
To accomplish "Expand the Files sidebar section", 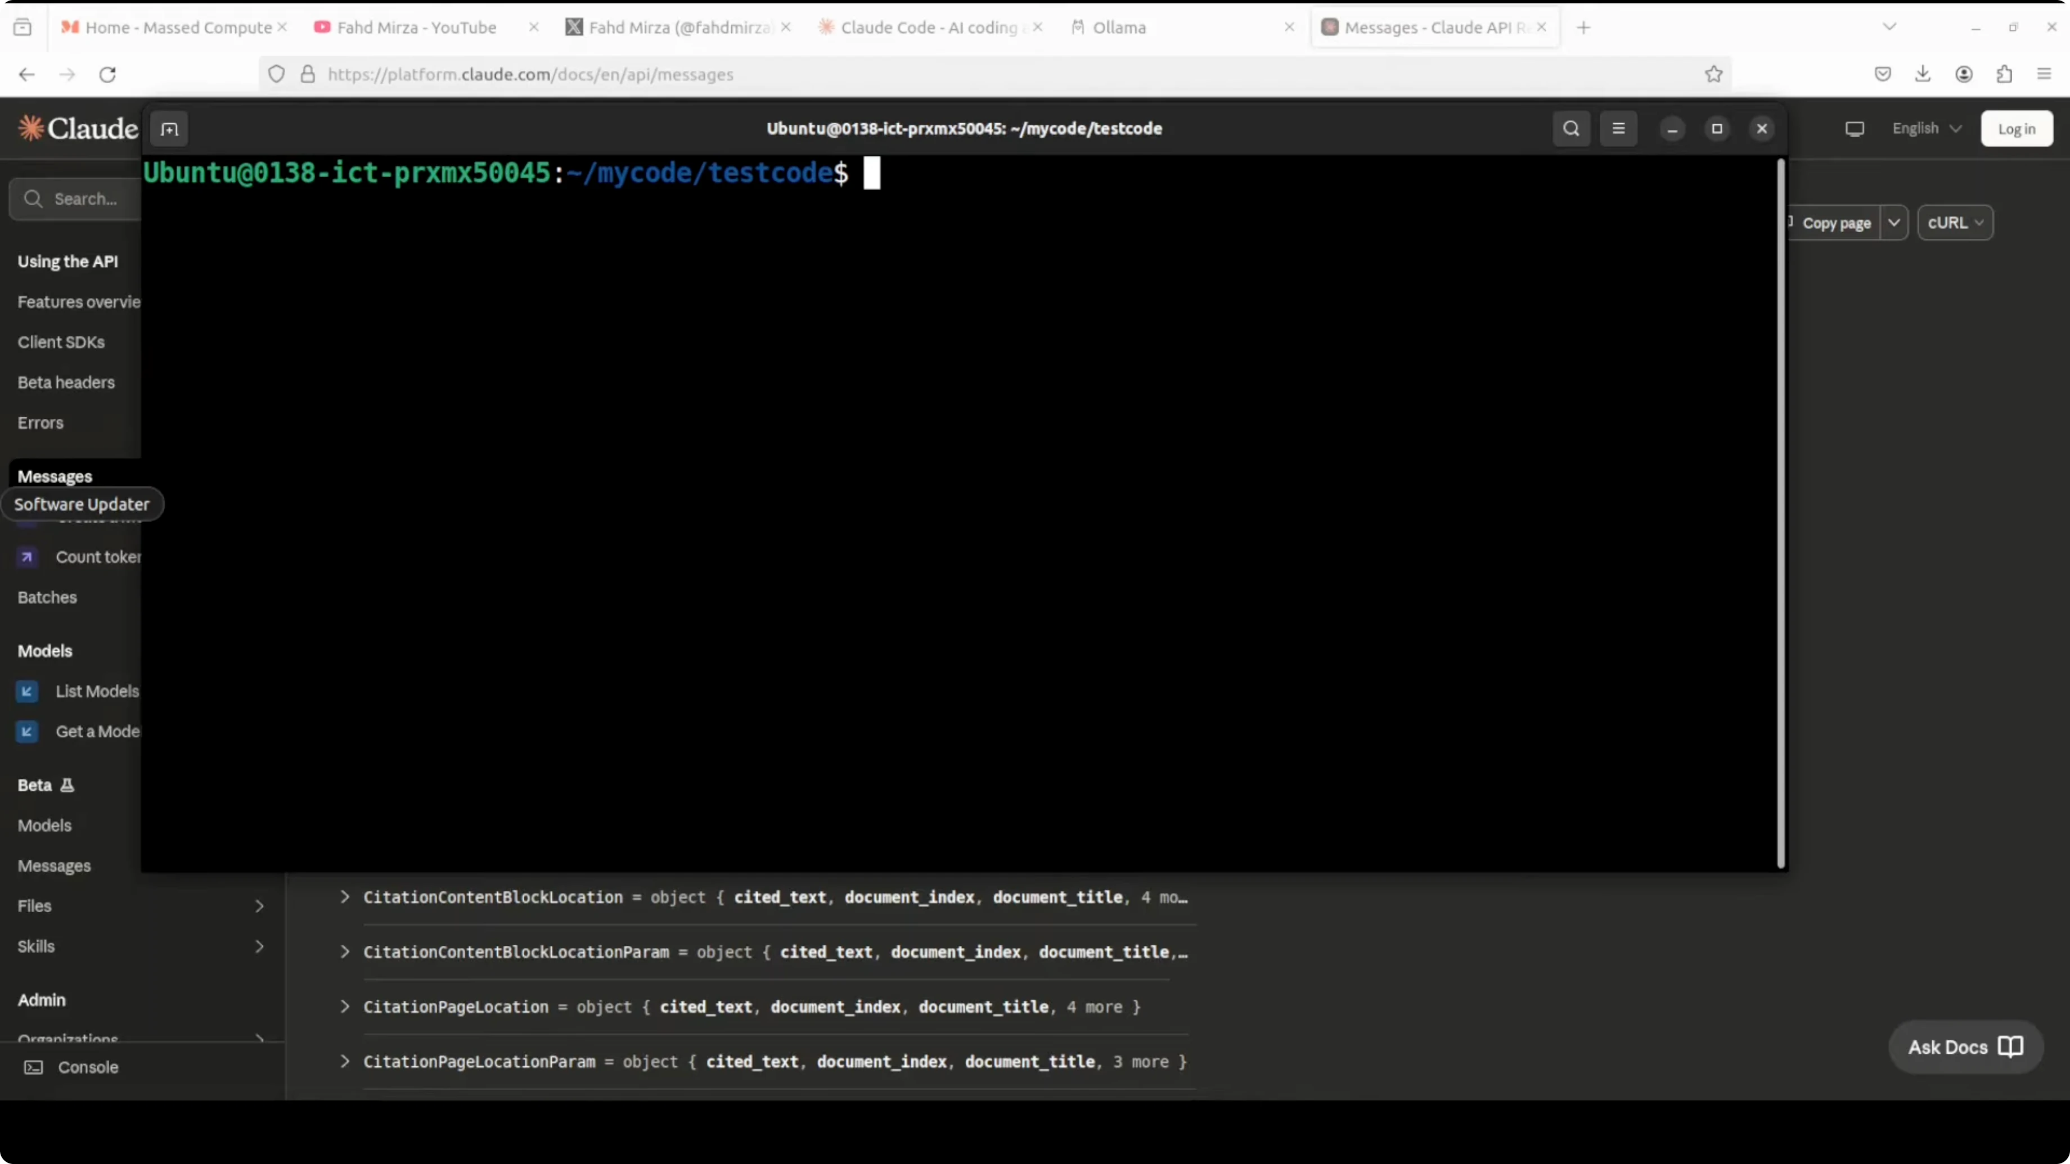I will coord(259,905).
